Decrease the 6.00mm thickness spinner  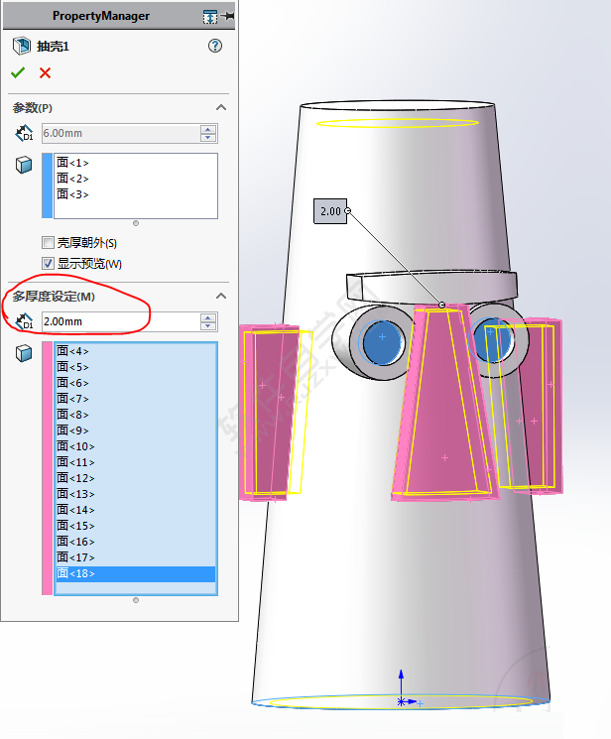(208, 138)
